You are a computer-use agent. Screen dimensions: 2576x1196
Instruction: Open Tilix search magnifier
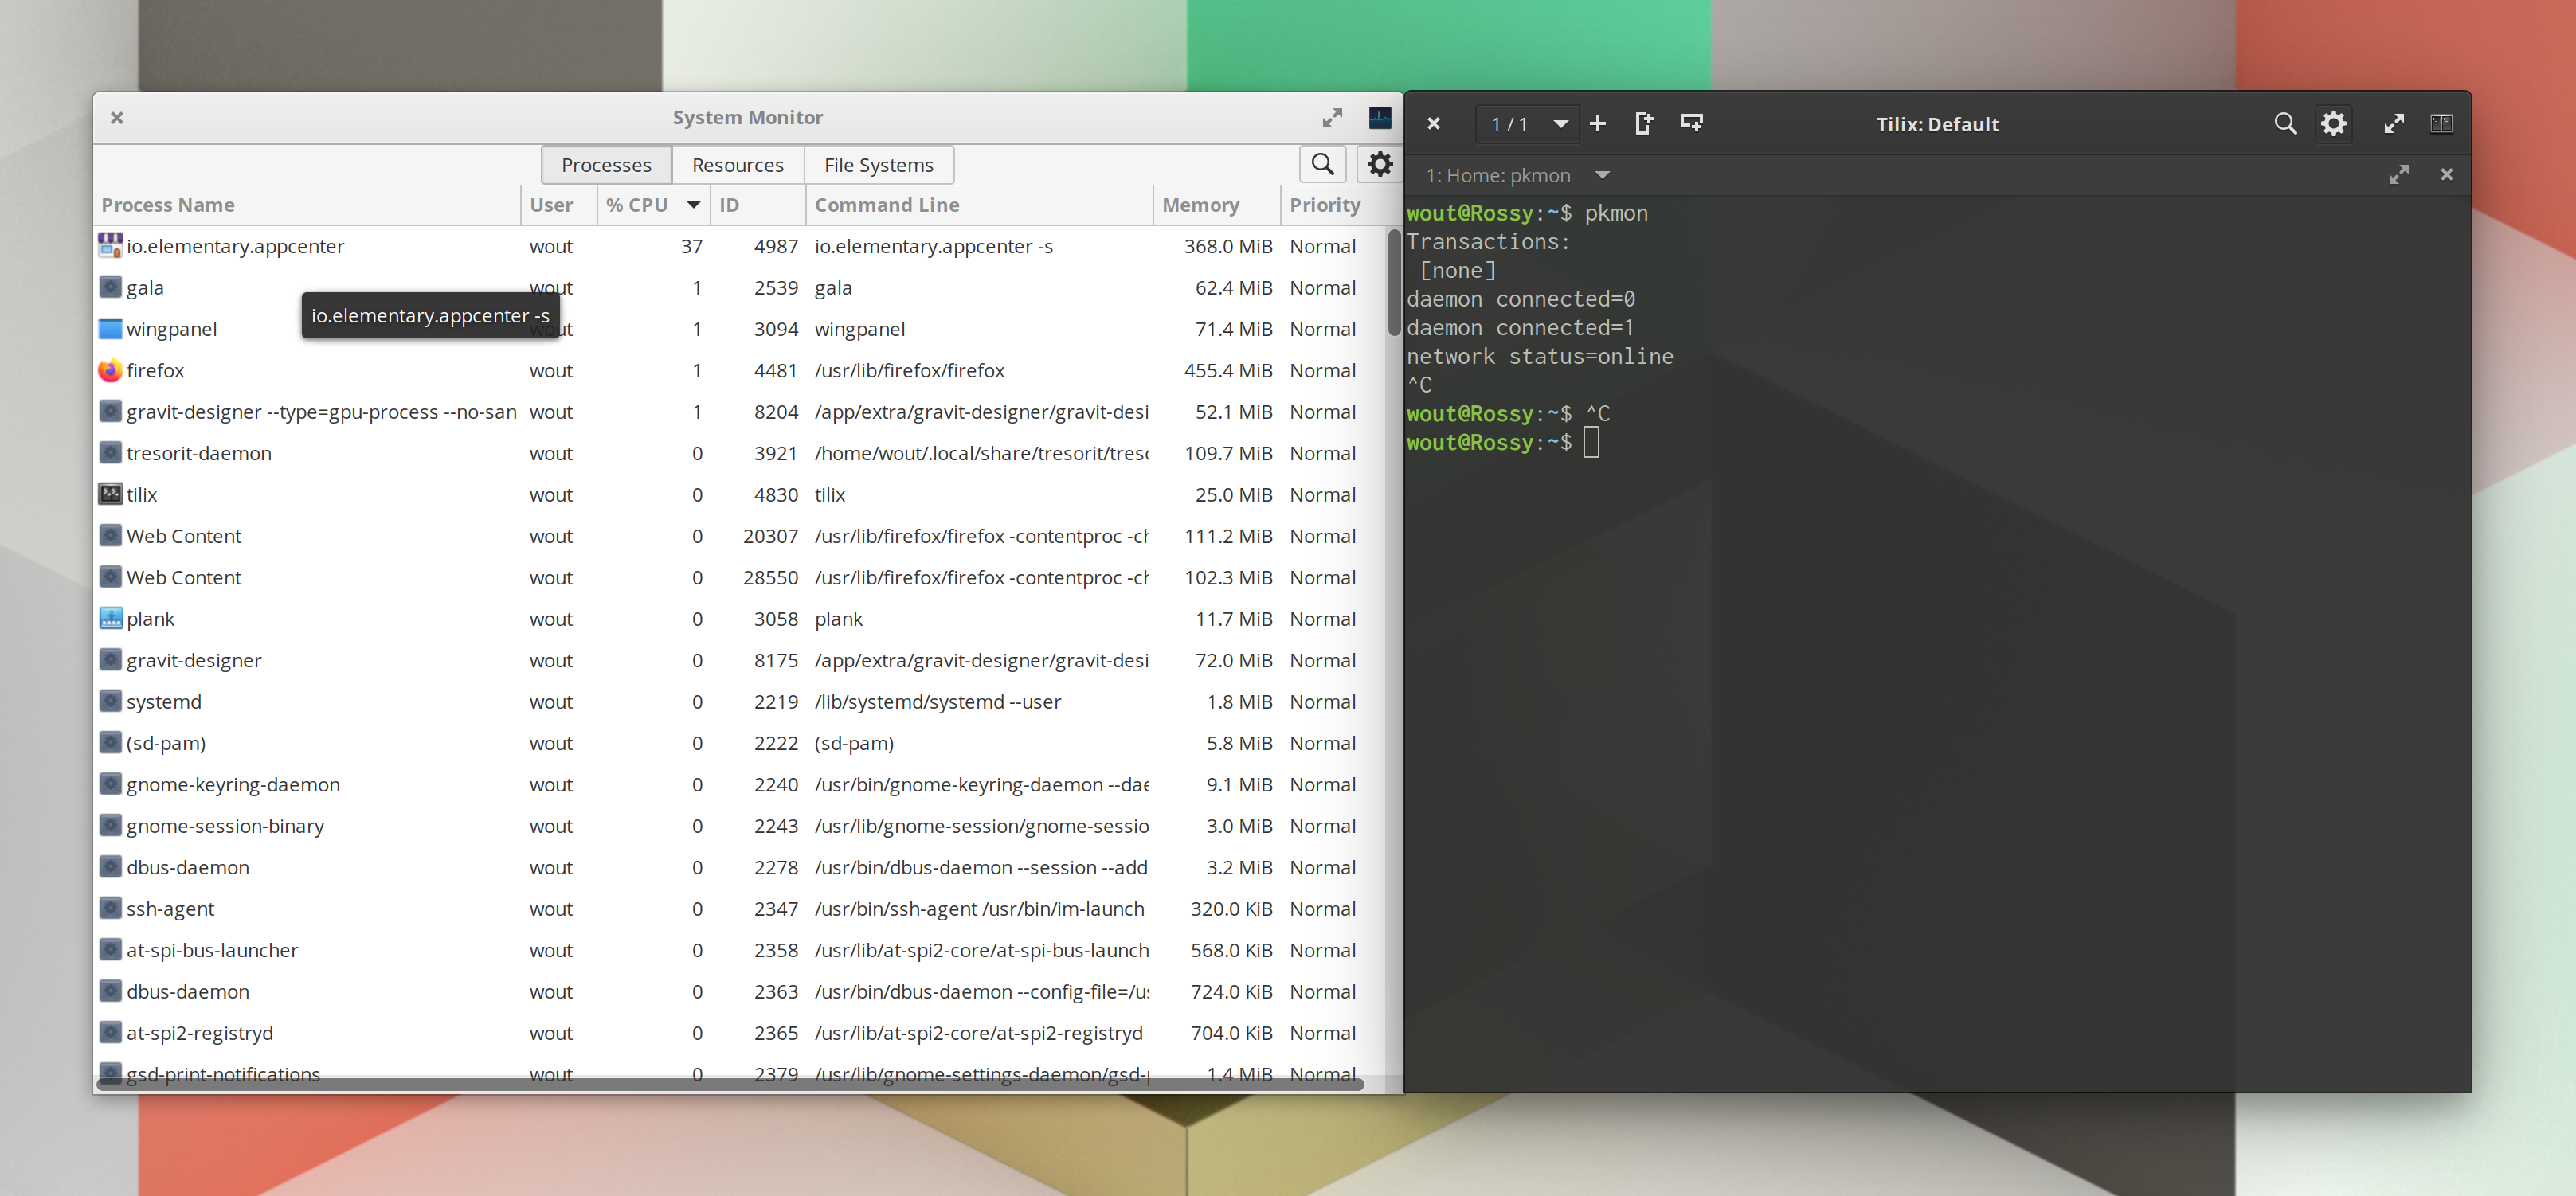[2286, 123]
